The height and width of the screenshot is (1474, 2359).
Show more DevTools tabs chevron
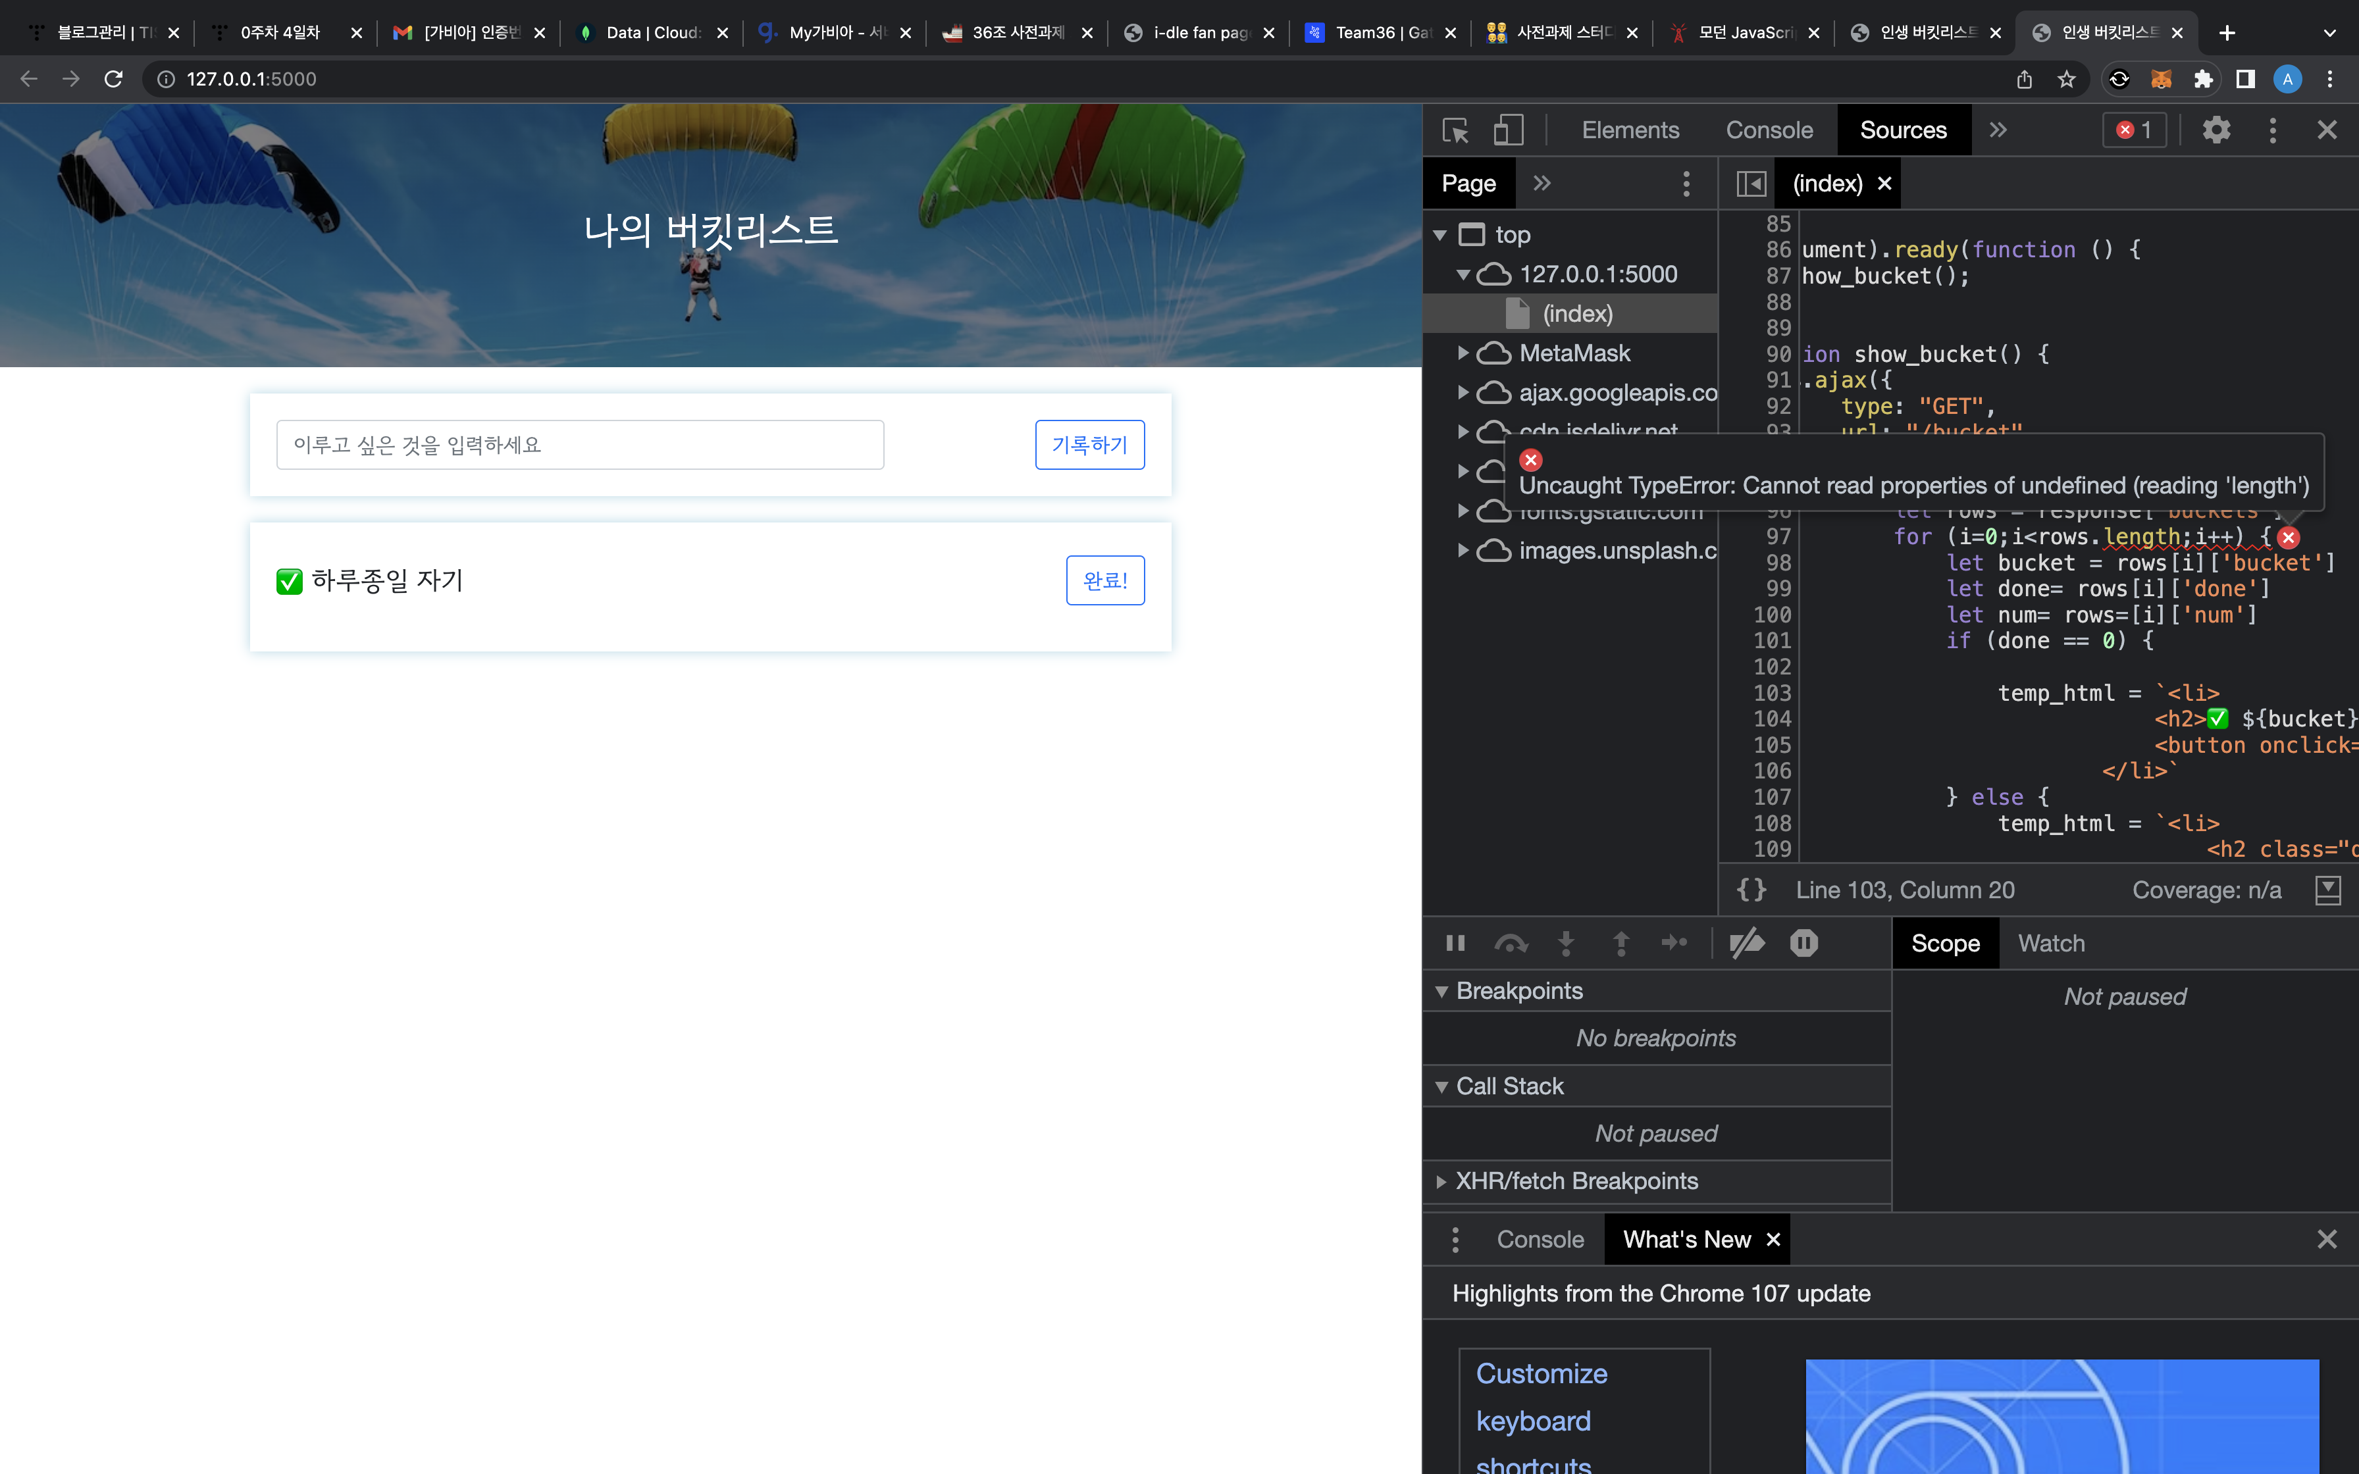pos(1998,131)
